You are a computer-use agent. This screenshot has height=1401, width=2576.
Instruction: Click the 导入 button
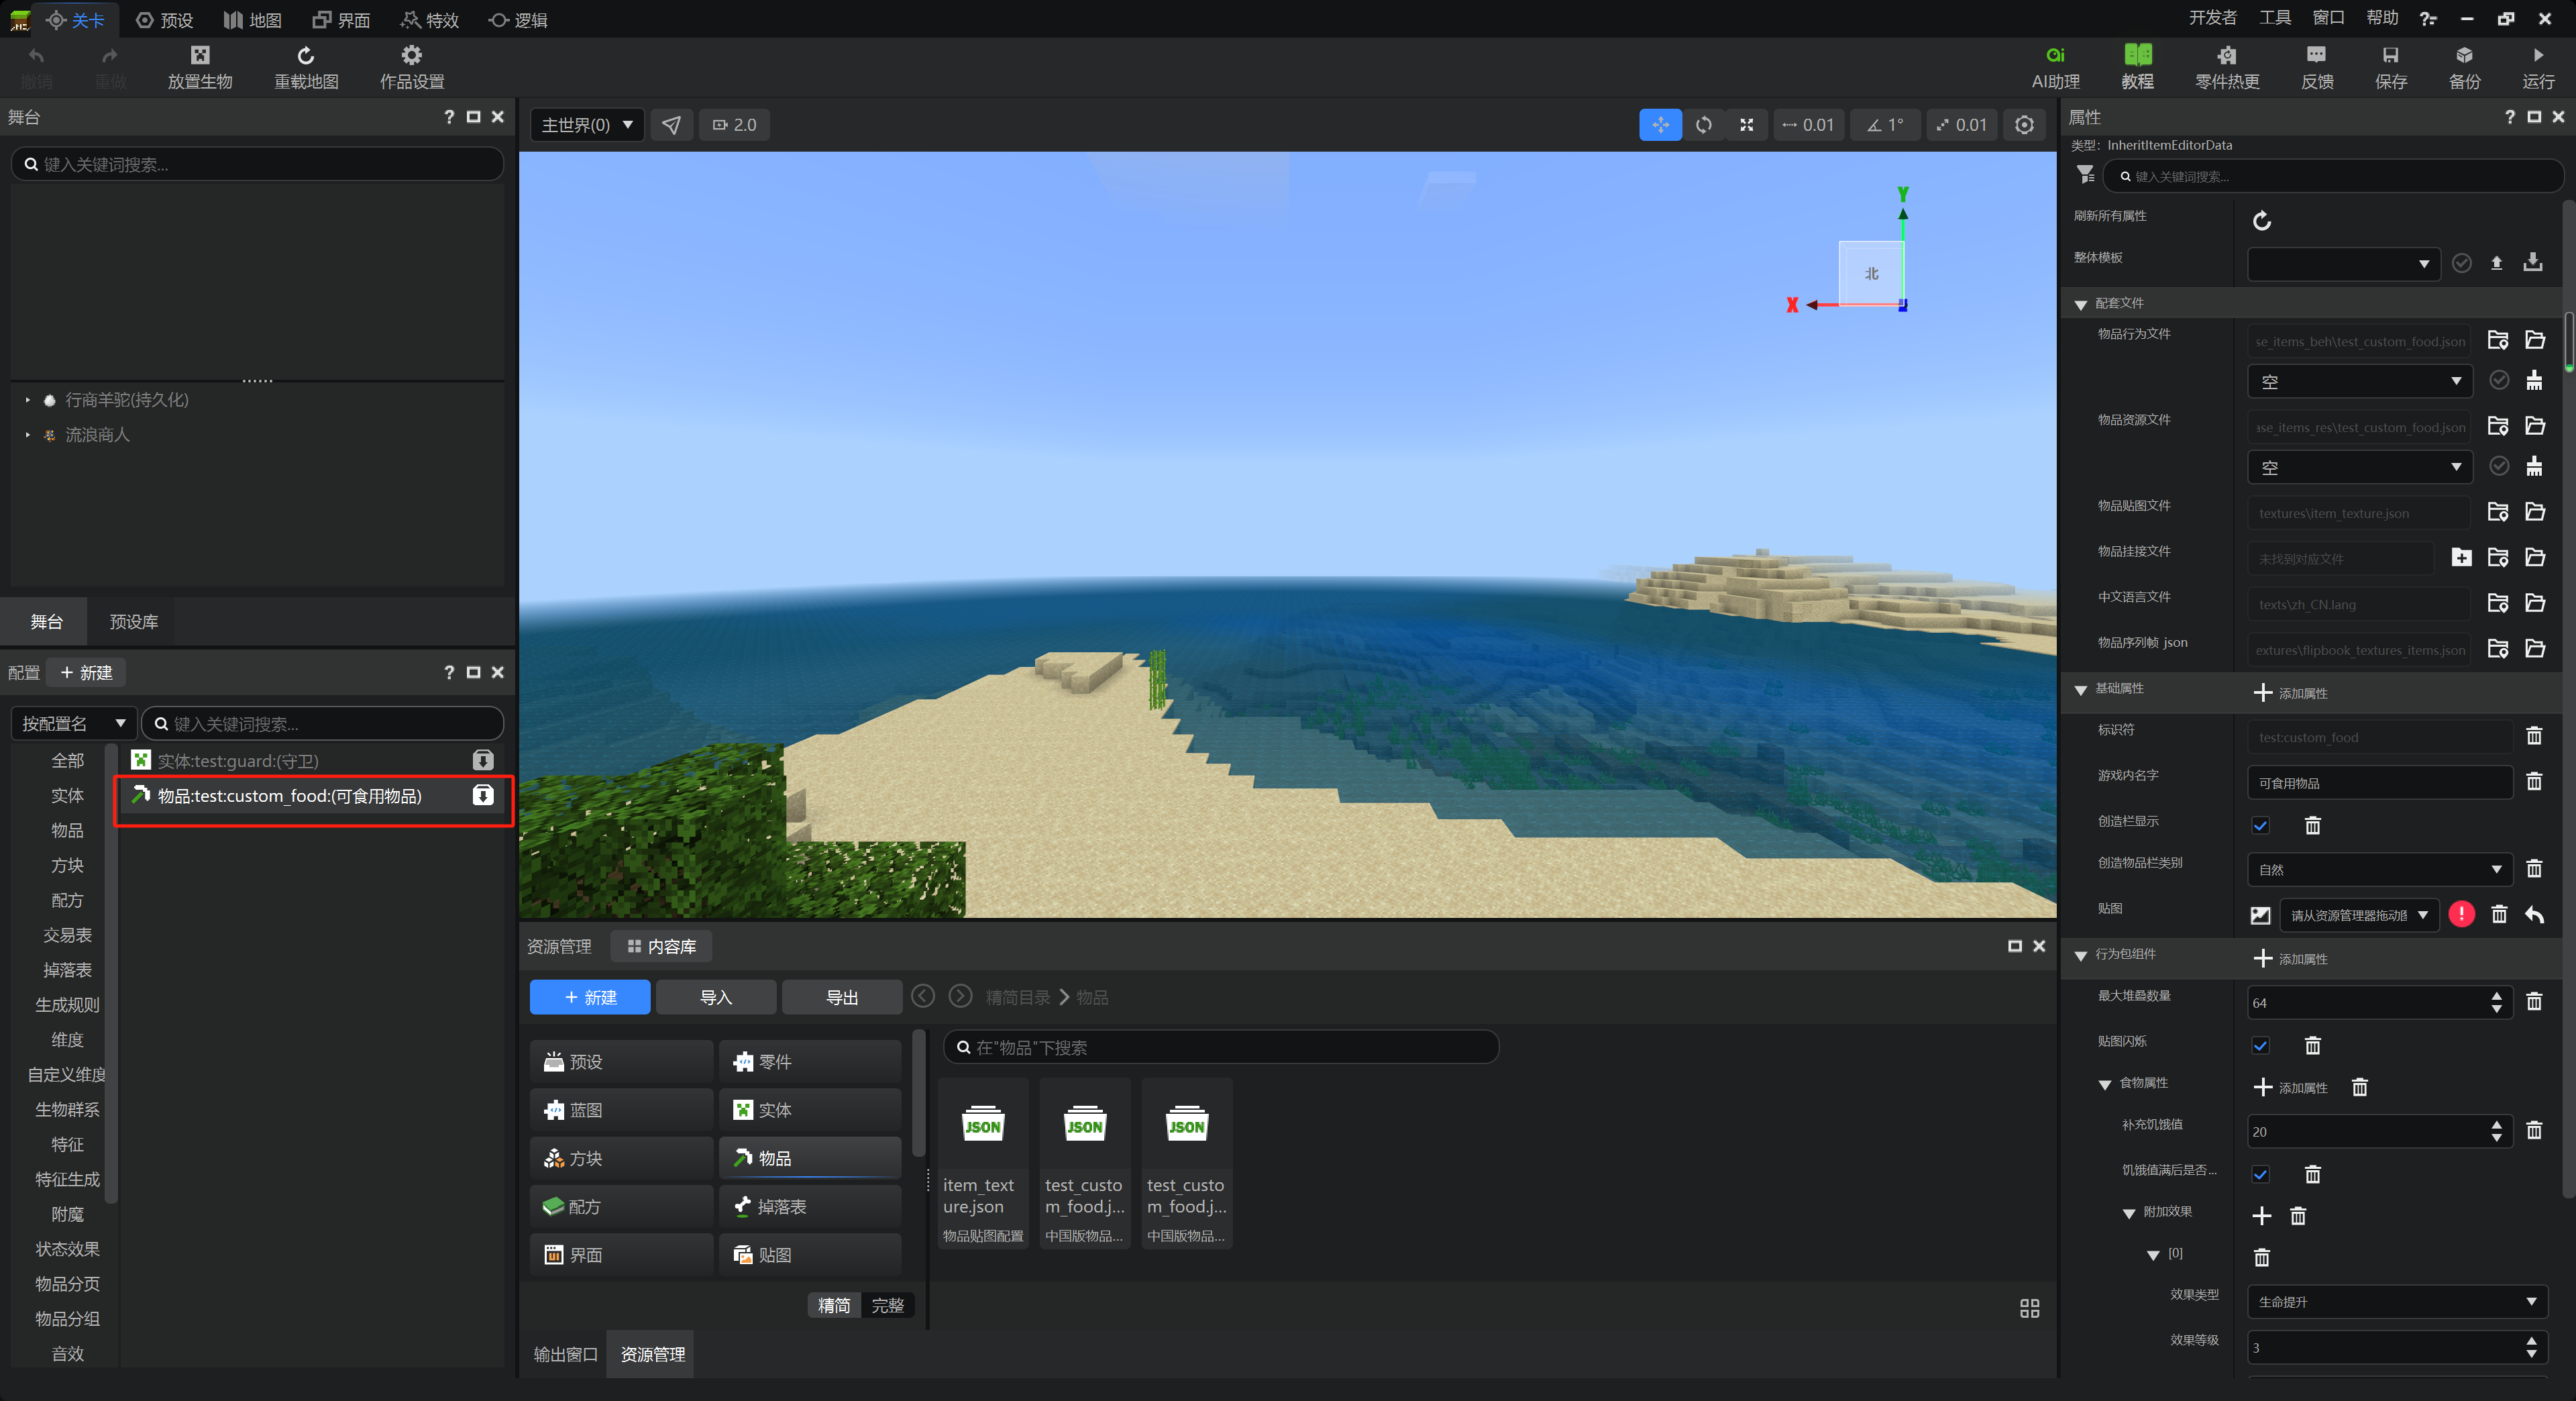(716, 998)
